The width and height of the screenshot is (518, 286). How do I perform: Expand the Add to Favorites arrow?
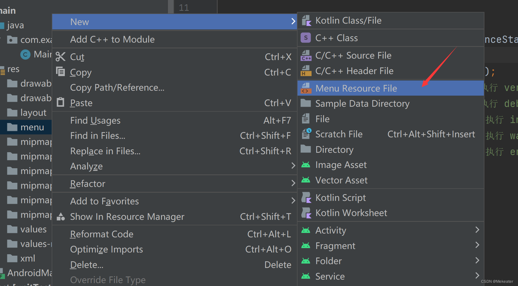[x=293, y=201]
